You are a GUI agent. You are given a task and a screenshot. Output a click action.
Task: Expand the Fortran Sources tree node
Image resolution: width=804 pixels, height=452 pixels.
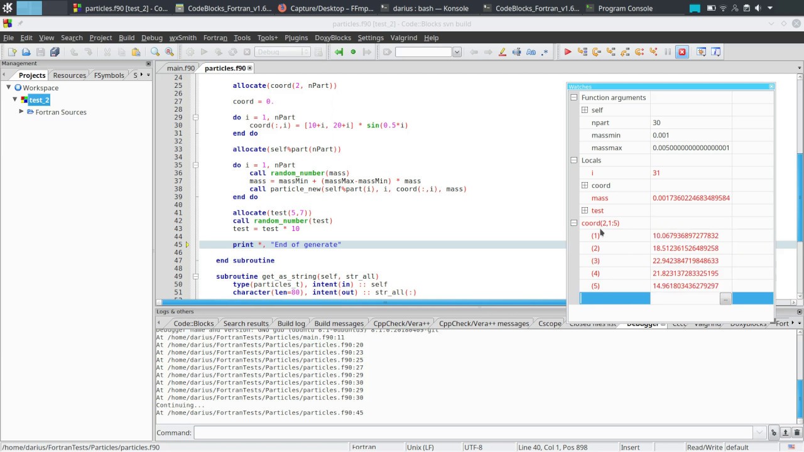coord(21,112)
